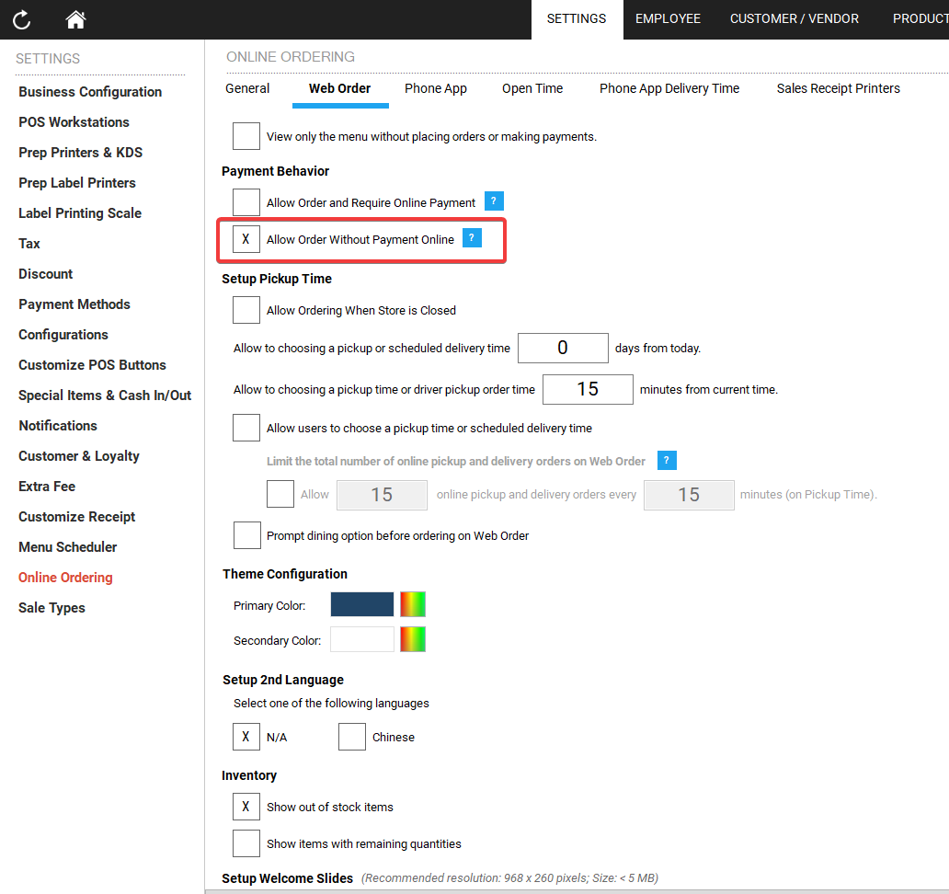949x894 pixels.
Task: Open the rainbow color picker for Primary Color
Action: (x=412, y=604)
